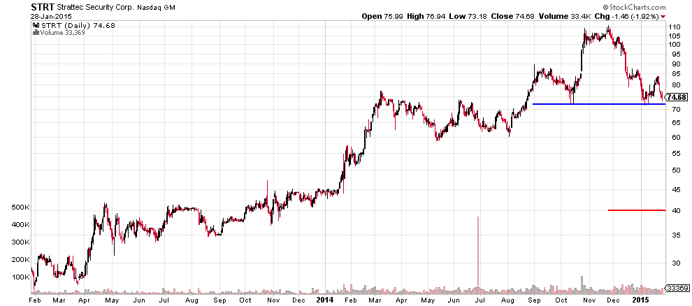Click the 110 price axis label

(x=675, y=27)
